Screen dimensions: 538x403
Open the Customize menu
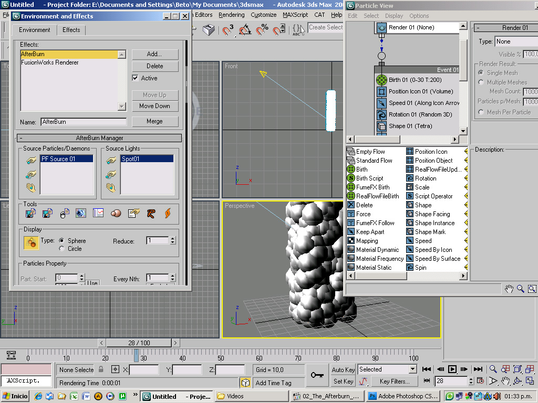click(x=264, y=15)
